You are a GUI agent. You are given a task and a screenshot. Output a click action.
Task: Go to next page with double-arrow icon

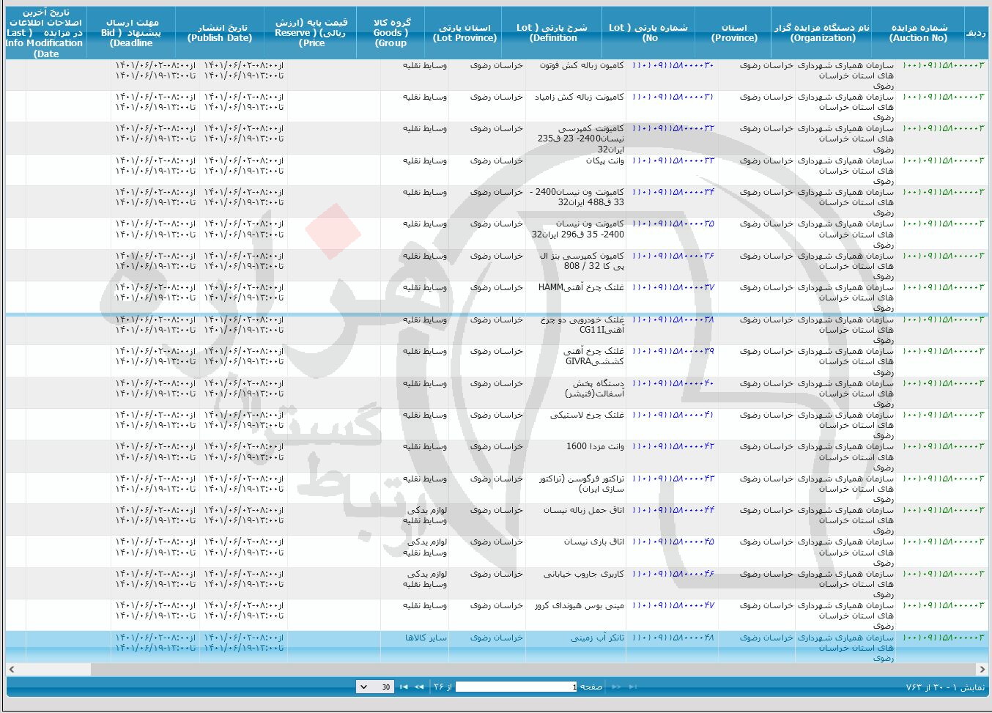click(x=420, y=687)
